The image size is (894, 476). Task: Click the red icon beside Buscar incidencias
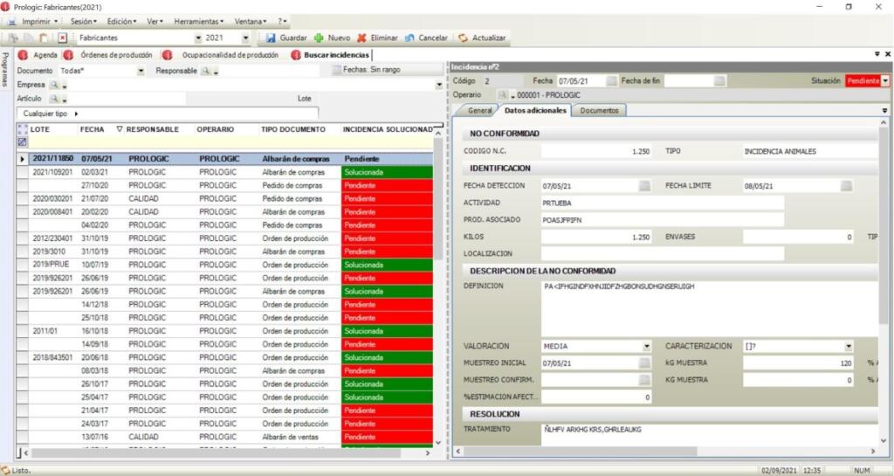(x=296, y=55)
